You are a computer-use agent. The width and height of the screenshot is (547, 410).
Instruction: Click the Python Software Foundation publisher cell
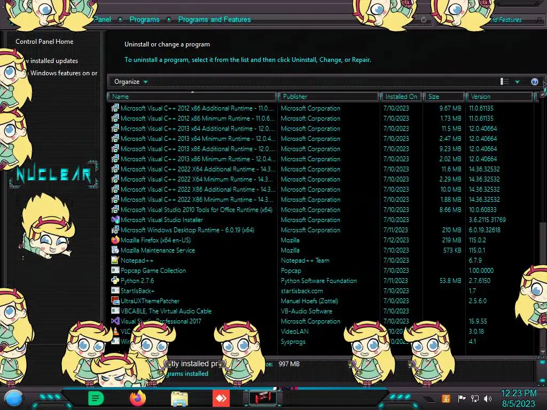pyautogui.click(x=319, y=281)
